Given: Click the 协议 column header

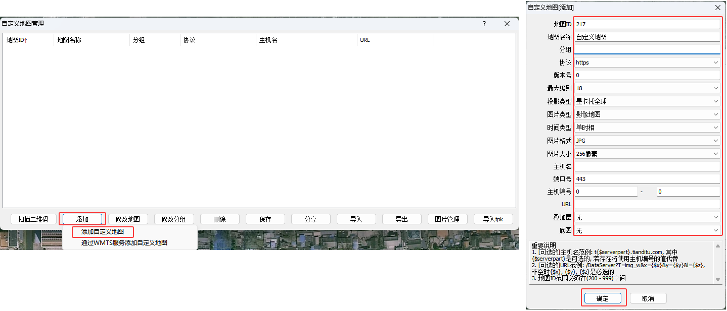Looking at the screenshot, I should 218,40.
